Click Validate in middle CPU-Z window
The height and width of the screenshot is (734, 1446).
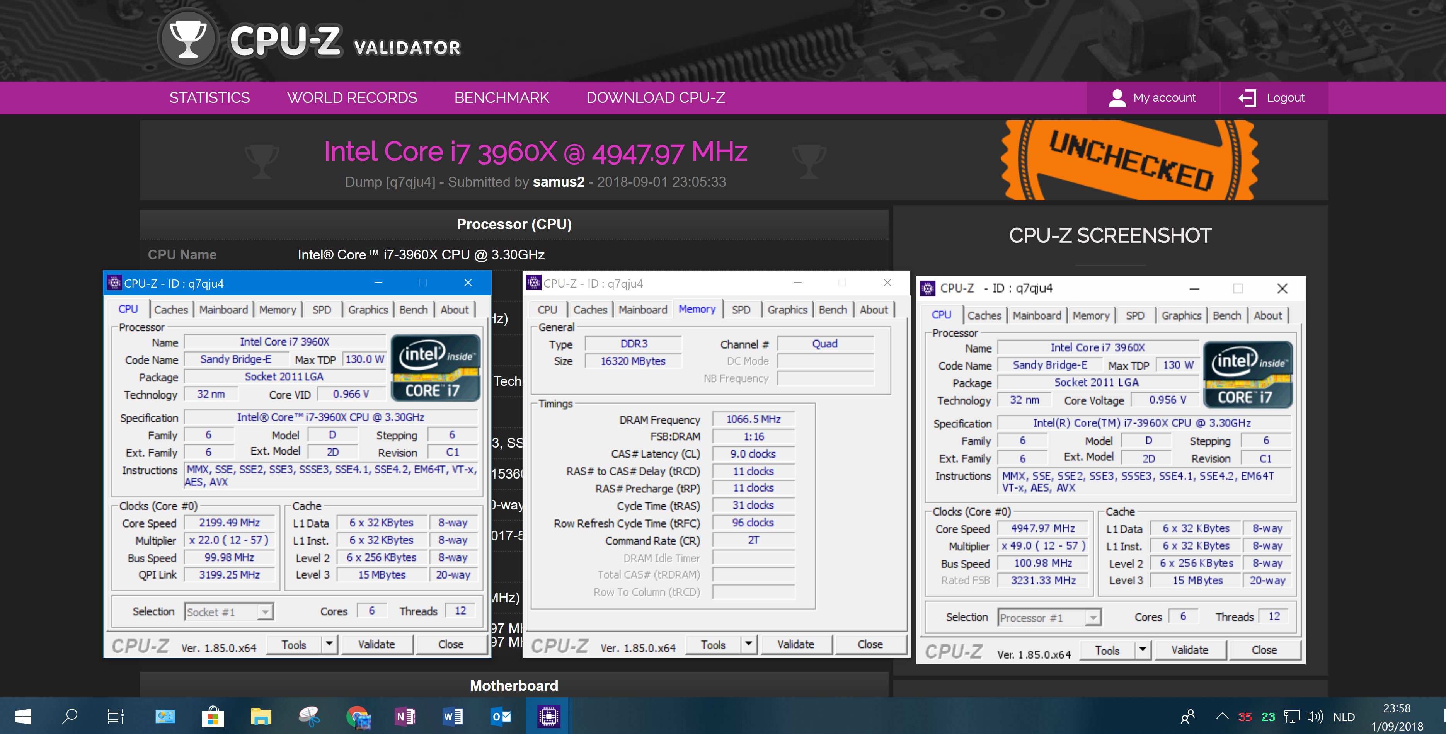click(795, 644)
